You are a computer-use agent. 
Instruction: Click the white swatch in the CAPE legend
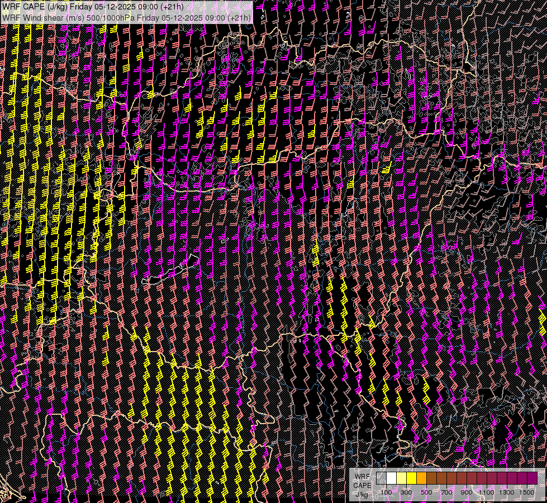point(391,478)
